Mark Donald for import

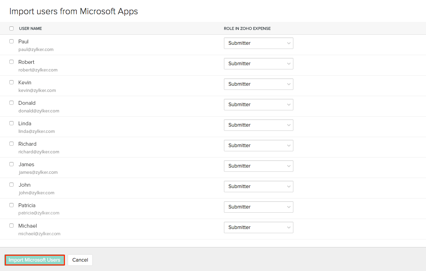[11, 103]
